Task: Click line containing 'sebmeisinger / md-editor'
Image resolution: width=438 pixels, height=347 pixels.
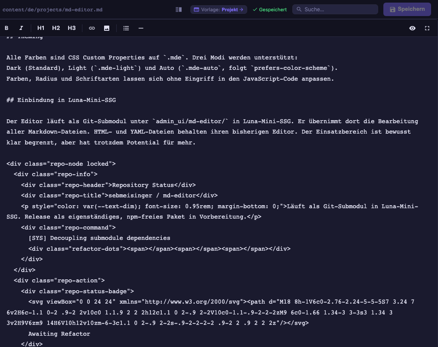Action: click(119, 196)
